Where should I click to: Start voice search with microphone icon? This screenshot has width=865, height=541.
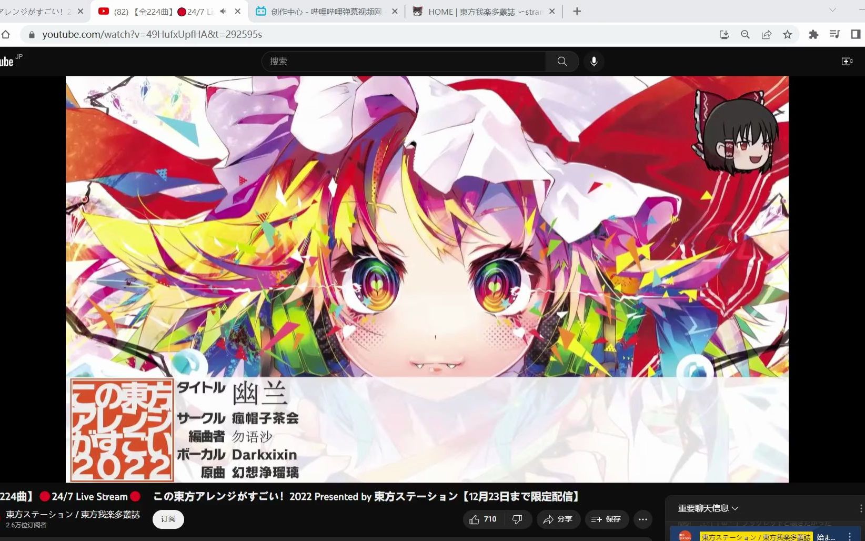tap(594, 61)
